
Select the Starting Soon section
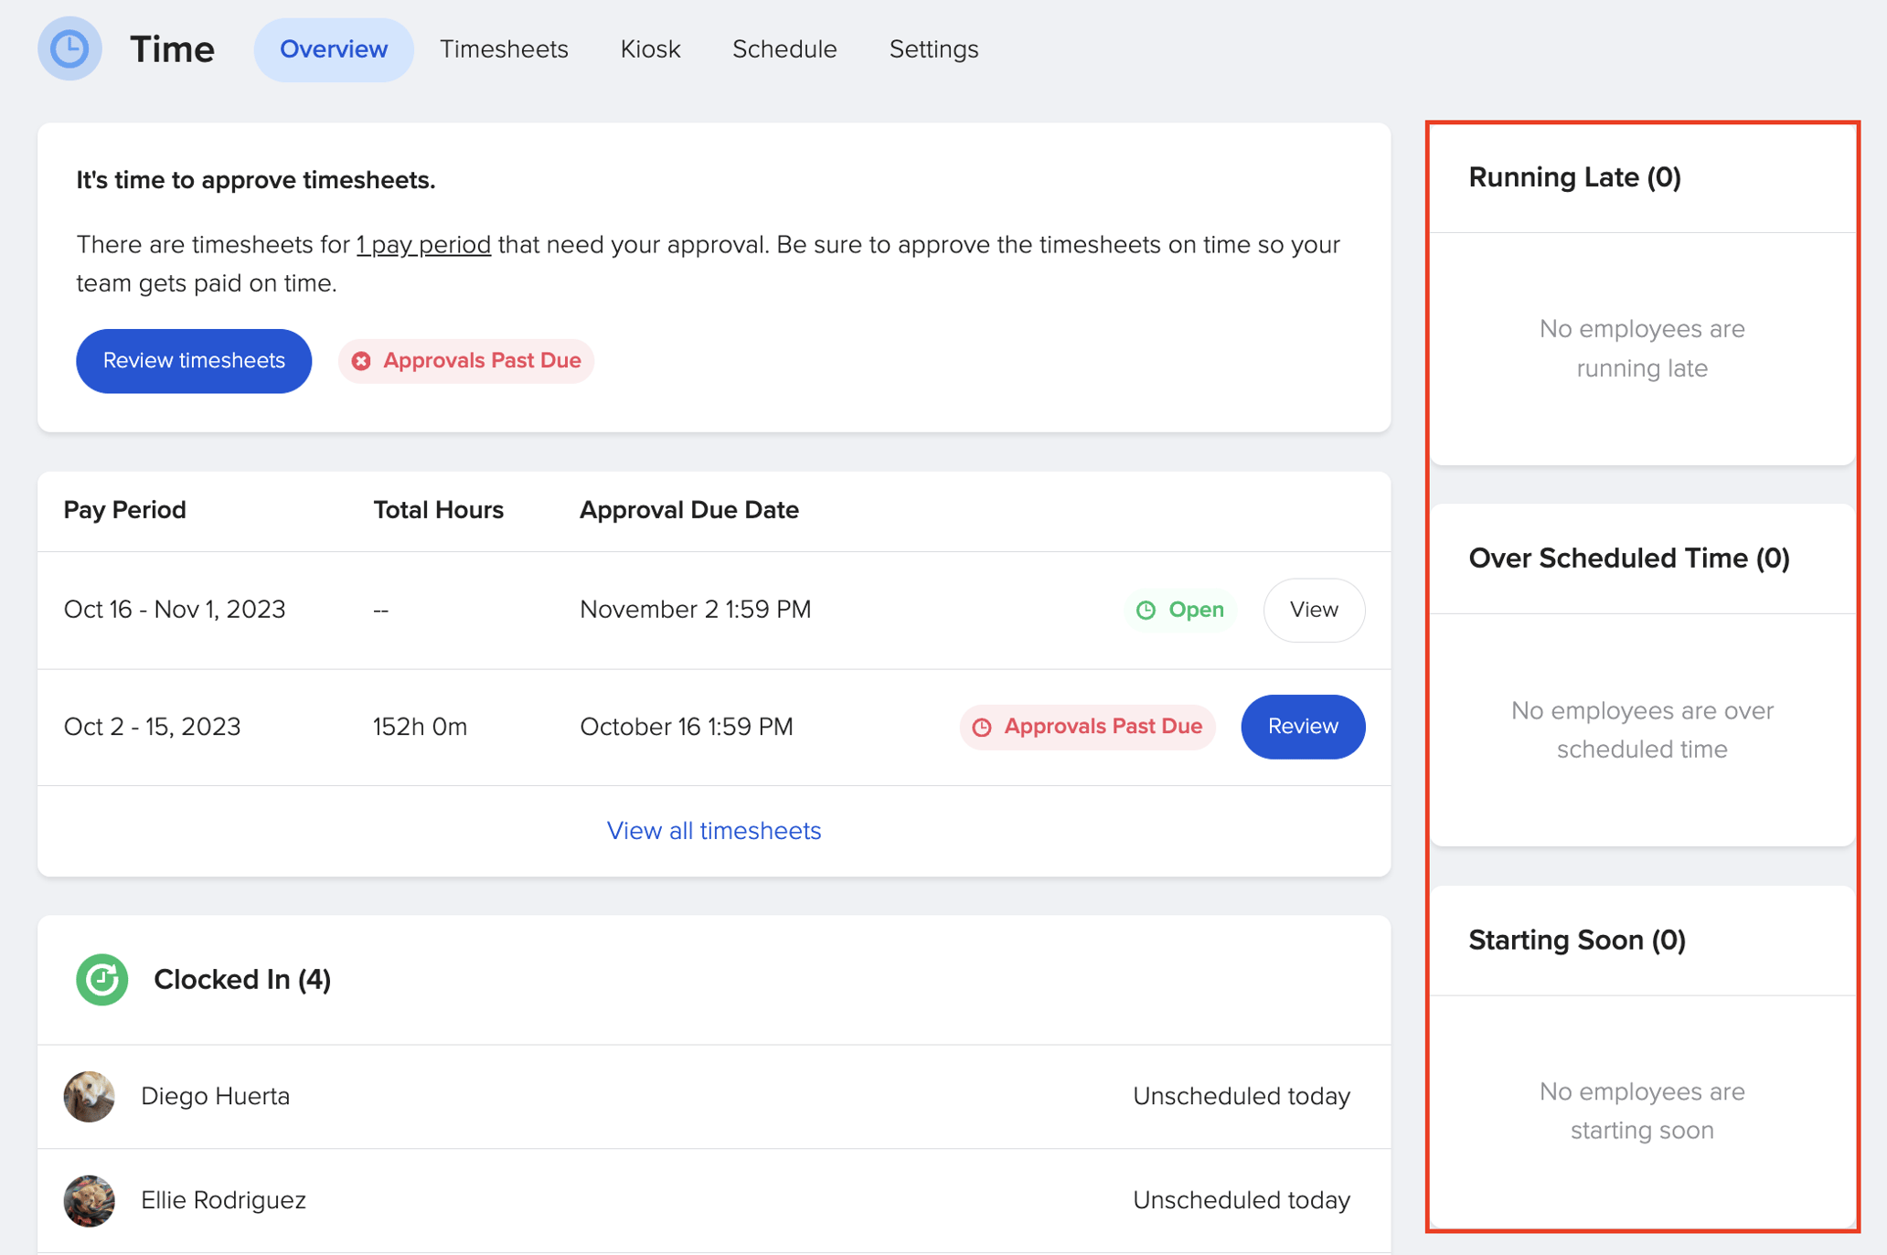tap(1576, 940)
